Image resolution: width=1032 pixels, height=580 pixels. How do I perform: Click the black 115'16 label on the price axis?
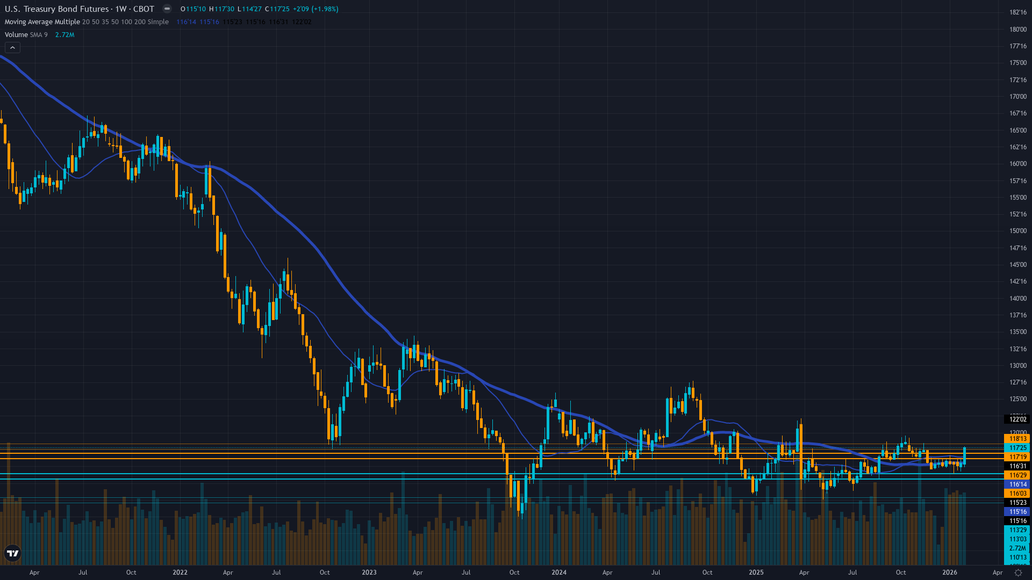[x=1017, y=521]
